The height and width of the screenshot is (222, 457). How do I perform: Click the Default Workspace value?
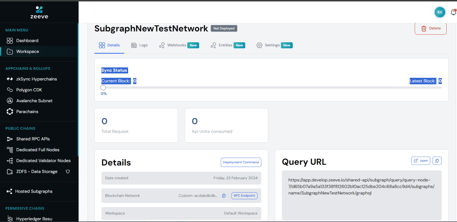pos(241,213)
